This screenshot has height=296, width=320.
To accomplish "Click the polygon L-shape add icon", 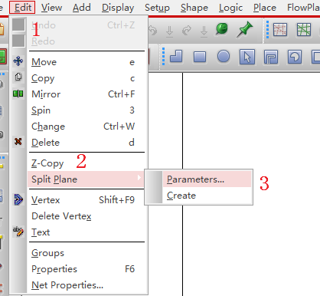I will pos(176,57).
